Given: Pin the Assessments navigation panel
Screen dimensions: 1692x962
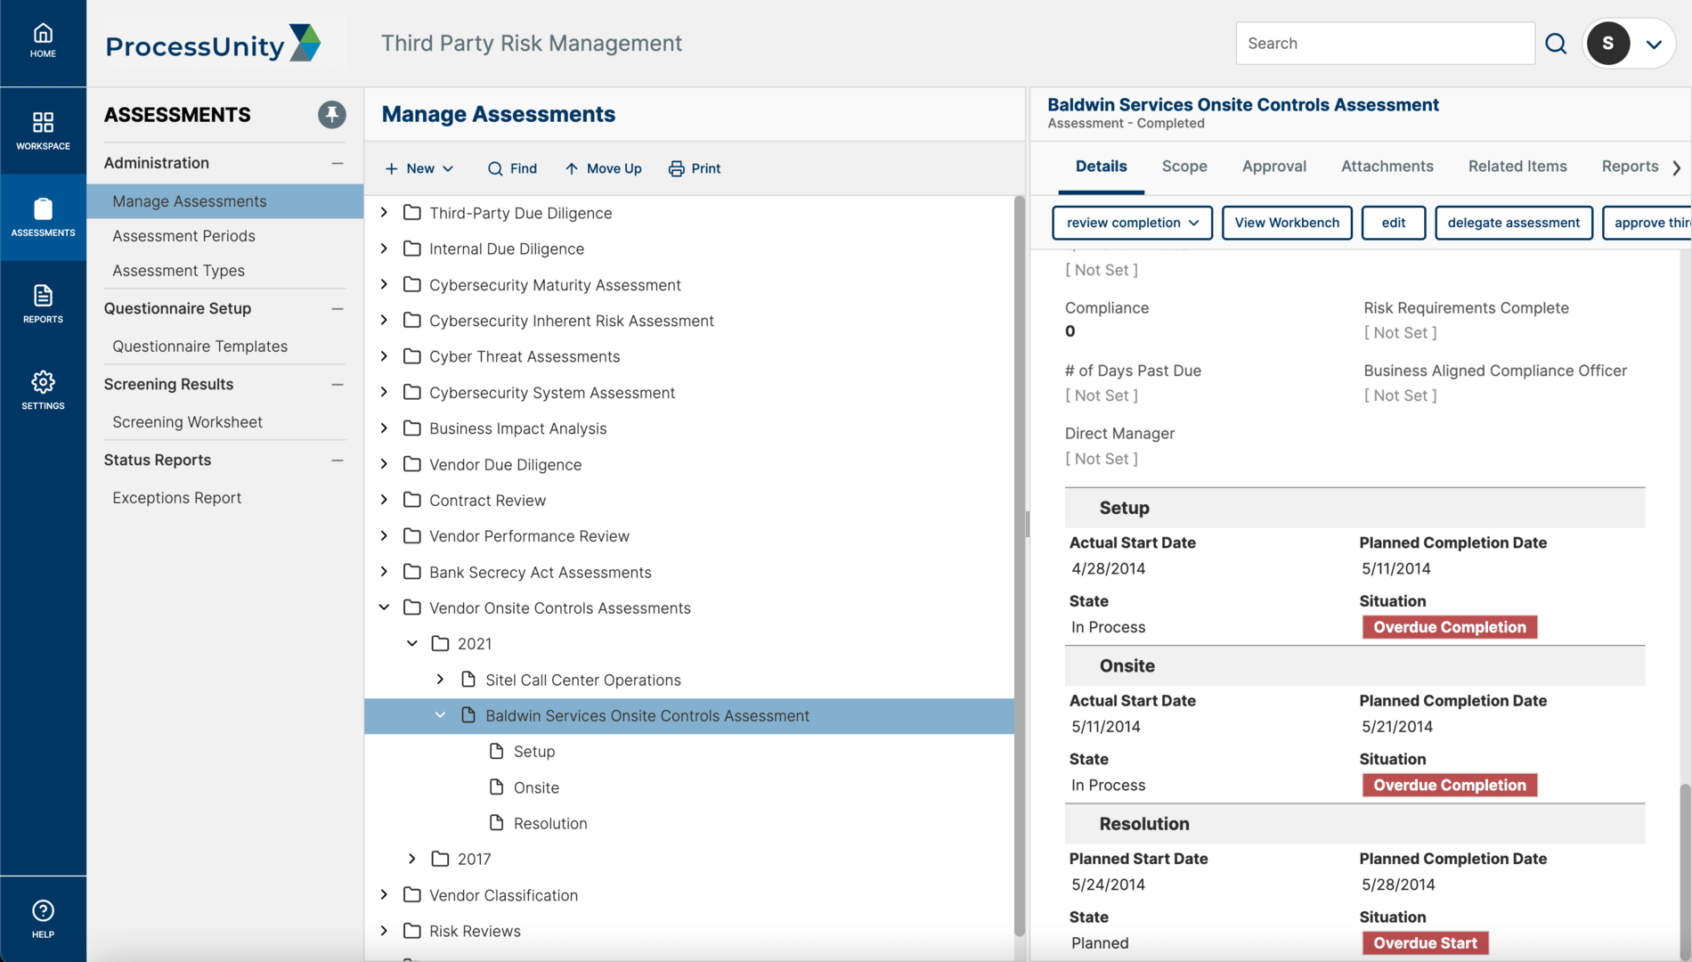Looking at the screenshot, I should click(332, 114).
